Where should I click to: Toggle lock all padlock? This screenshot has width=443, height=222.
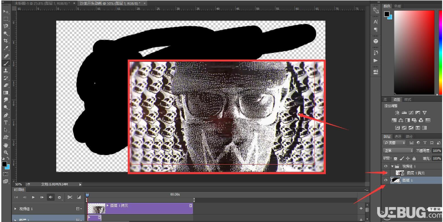[x=414, y=158]
